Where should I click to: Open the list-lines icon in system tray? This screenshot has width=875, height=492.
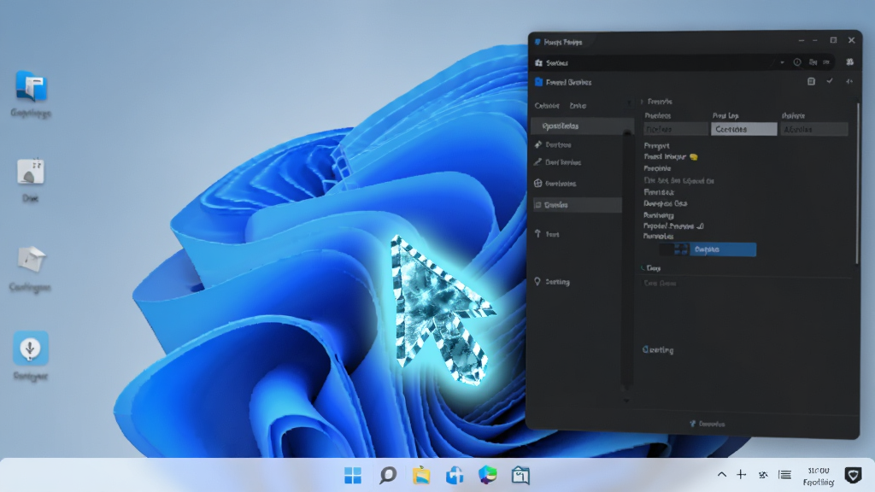click(784, 475)
